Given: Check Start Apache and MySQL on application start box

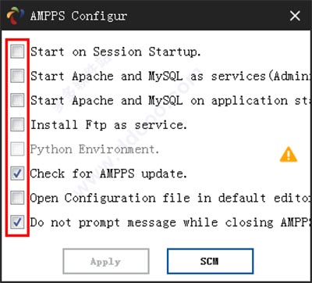Looking at the screenshot, I should coord(17,100).
